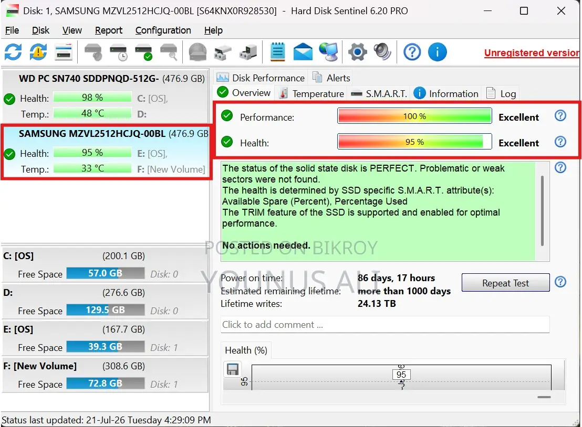Click the 24.13 TB lifetime writes value
The width and height of the screenshot is (582, 427).
pyautogui.click(x=377, y=304)
